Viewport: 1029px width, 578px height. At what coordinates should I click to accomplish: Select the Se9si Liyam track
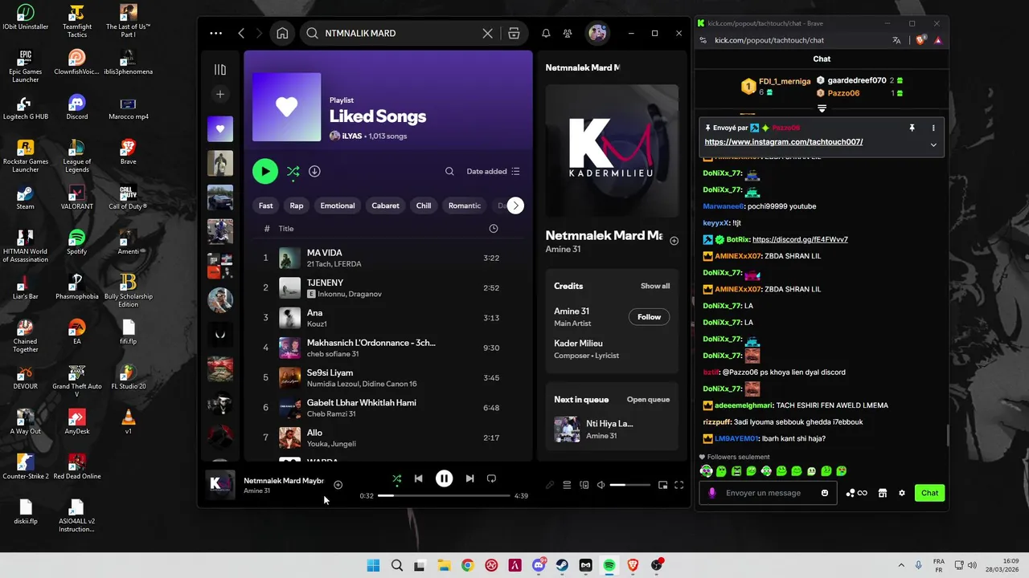(388, 377)
